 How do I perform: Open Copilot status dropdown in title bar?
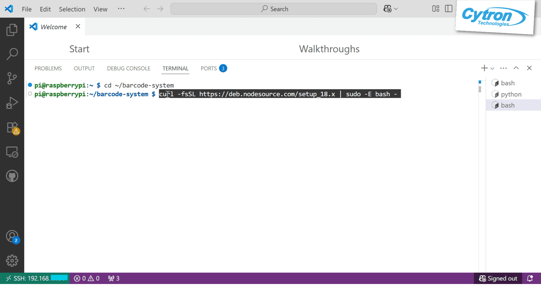pyautogui.click(x=391, y=9)
